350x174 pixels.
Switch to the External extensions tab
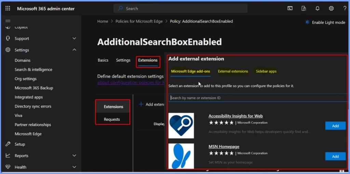[233, 71]
